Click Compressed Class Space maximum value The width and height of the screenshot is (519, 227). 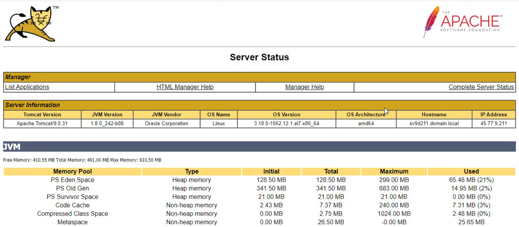394,214
